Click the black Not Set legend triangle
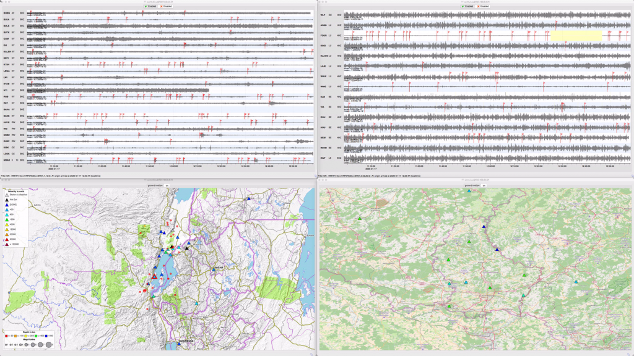Viewport: 634px width, 356px height. (x=6, y=199)
